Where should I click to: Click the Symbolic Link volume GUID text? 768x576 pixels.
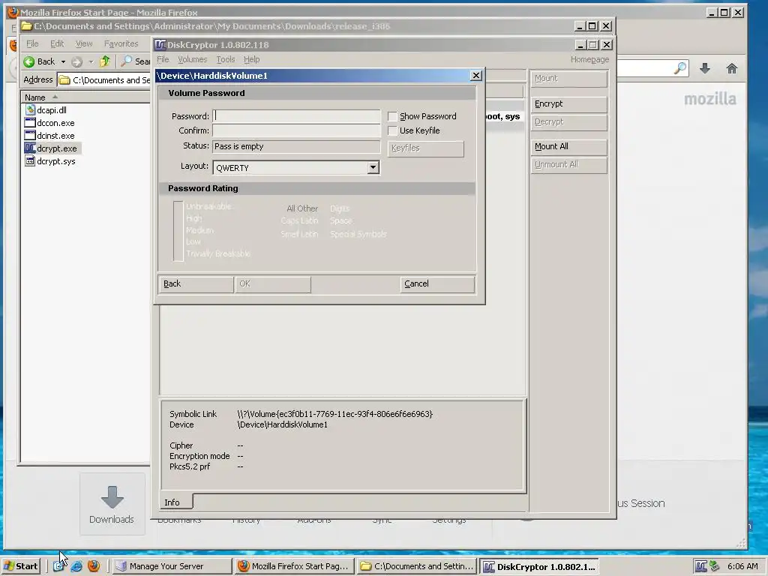point(335,414)
